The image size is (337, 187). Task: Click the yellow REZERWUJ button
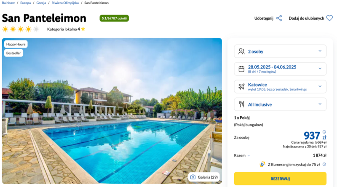(x=280, y=179)
